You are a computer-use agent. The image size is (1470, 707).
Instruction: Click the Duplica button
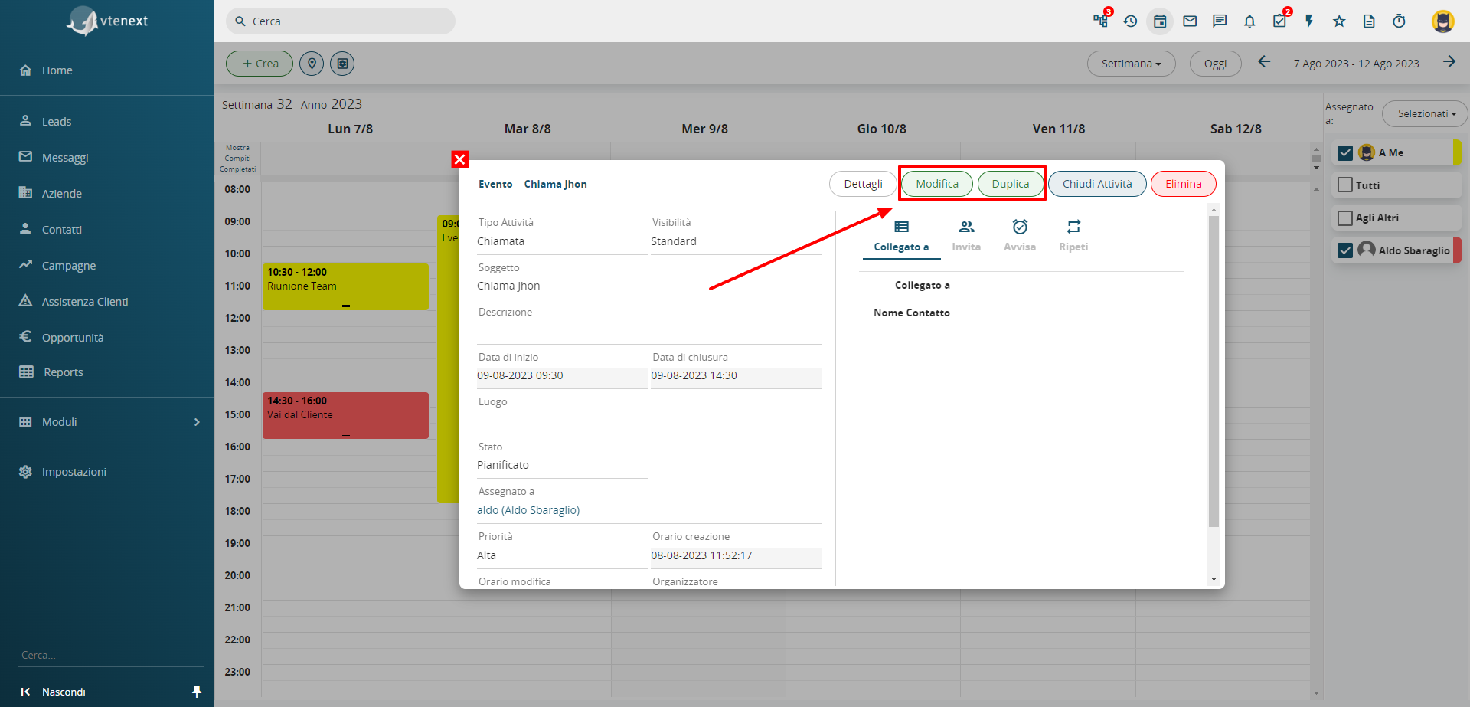pos(1011,184)
